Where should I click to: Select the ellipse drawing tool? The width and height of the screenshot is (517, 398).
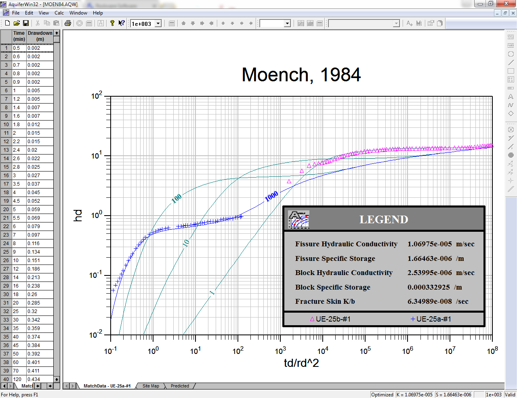pos(511,54)
